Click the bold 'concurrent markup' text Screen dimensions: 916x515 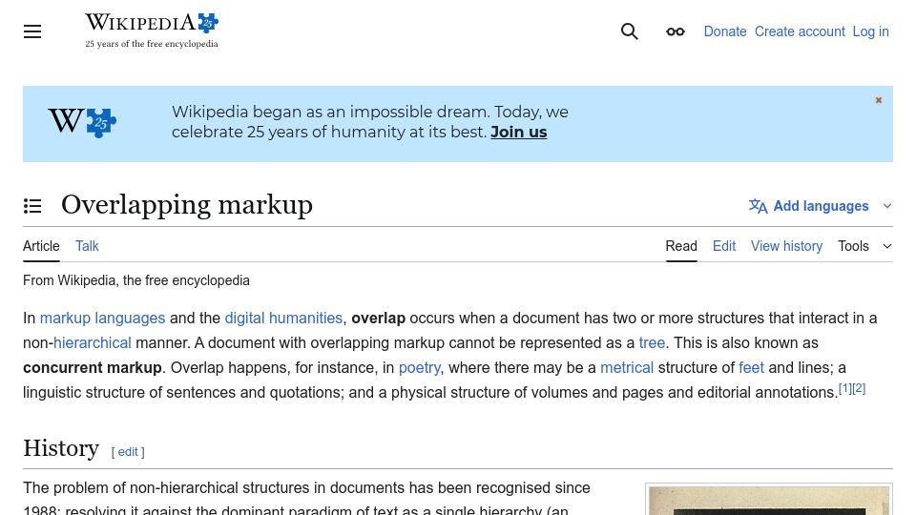93,368
